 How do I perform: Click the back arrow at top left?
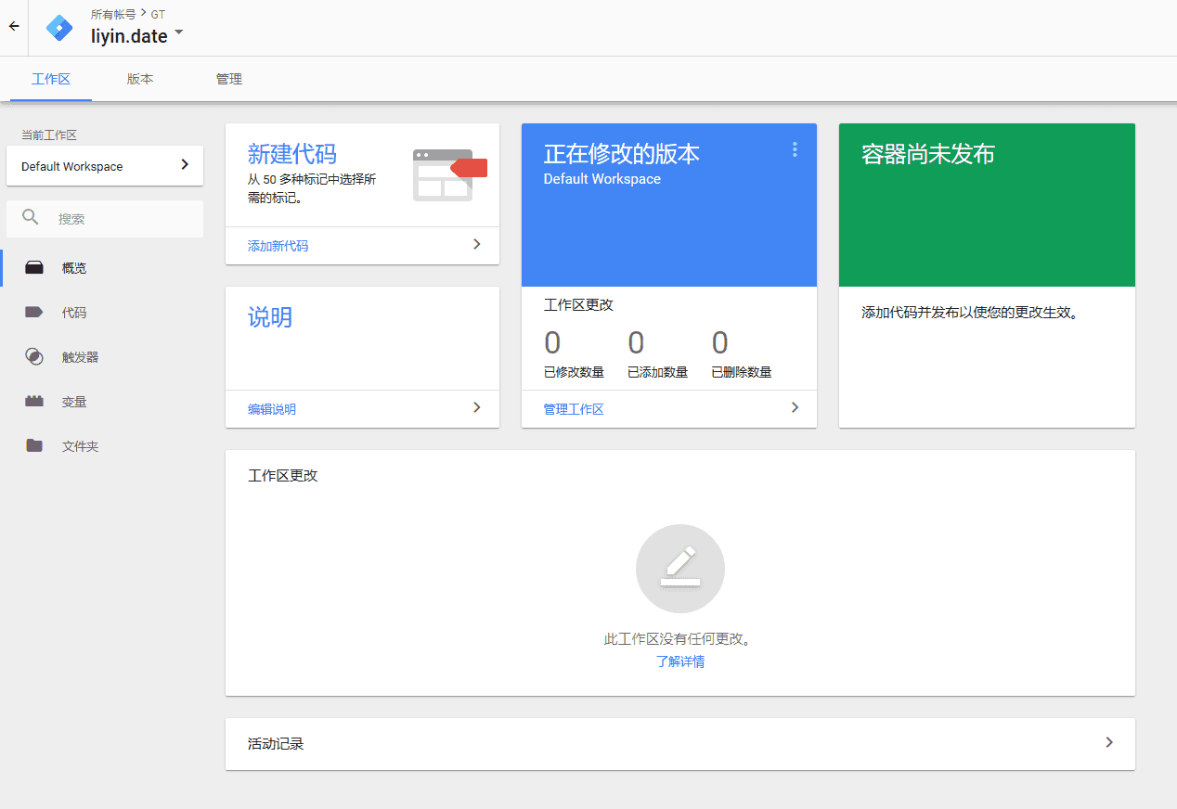tap(13, 26)
